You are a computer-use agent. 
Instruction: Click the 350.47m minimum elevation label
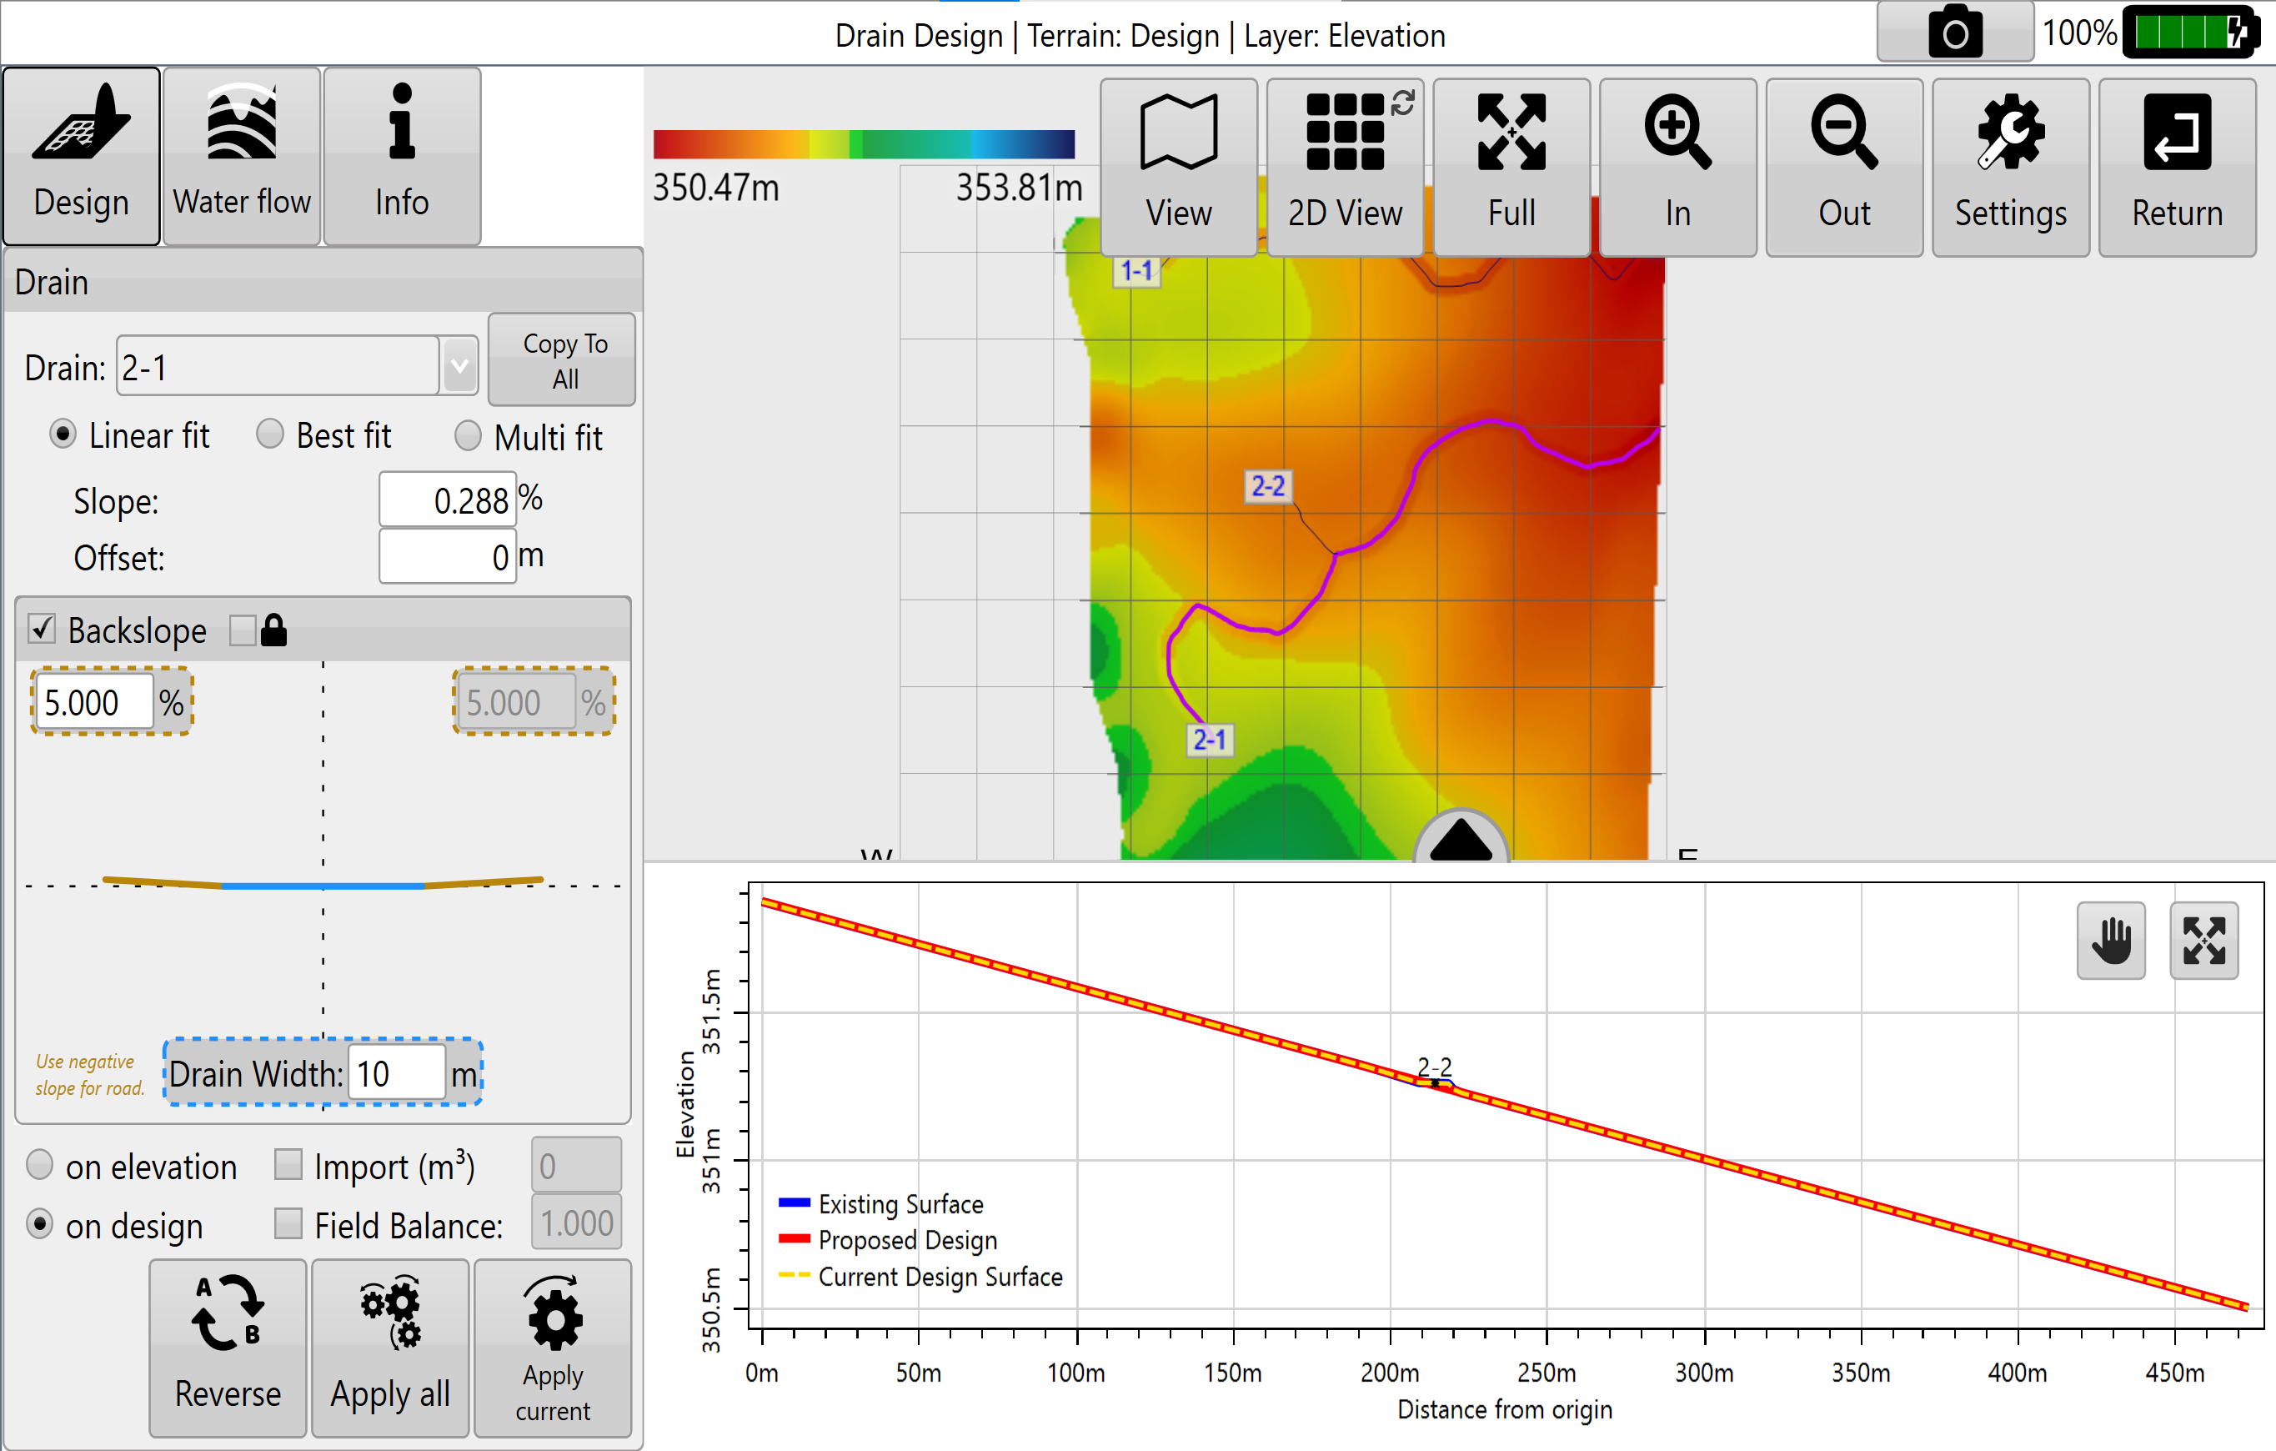(x=716, y=188)
